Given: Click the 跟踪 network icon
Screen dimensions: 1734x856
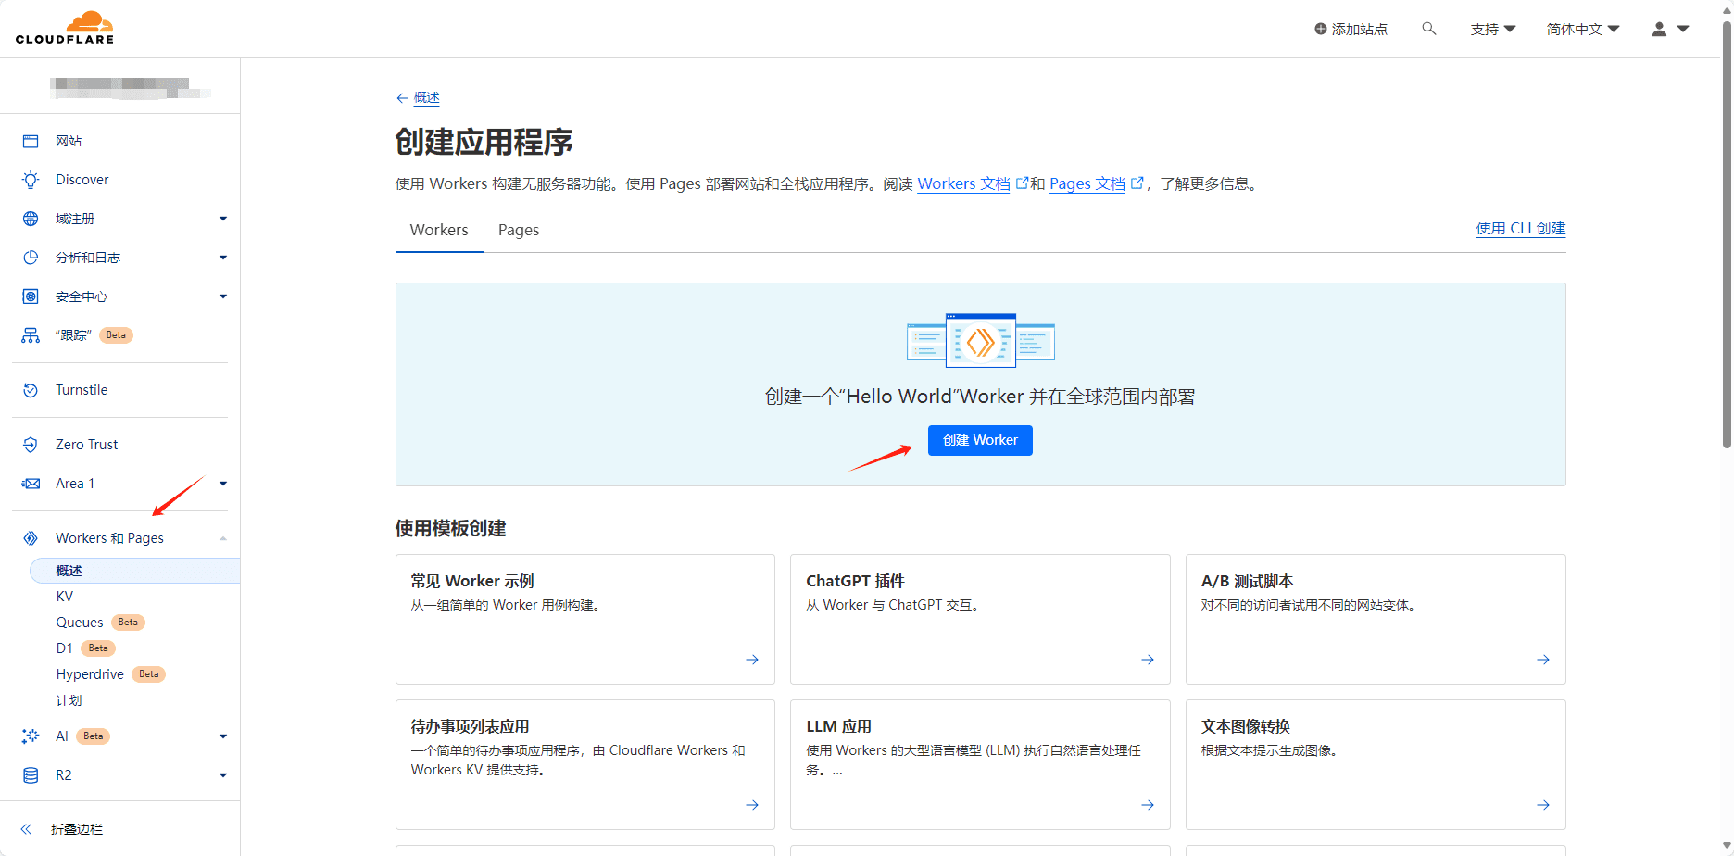Looking at the screenshot, I should (x=31, y=335).
